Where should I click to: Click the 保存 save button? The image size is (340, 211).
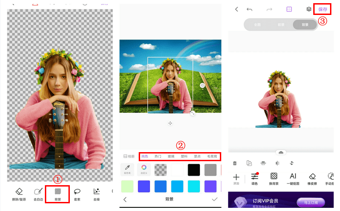[x=322, y=9]
